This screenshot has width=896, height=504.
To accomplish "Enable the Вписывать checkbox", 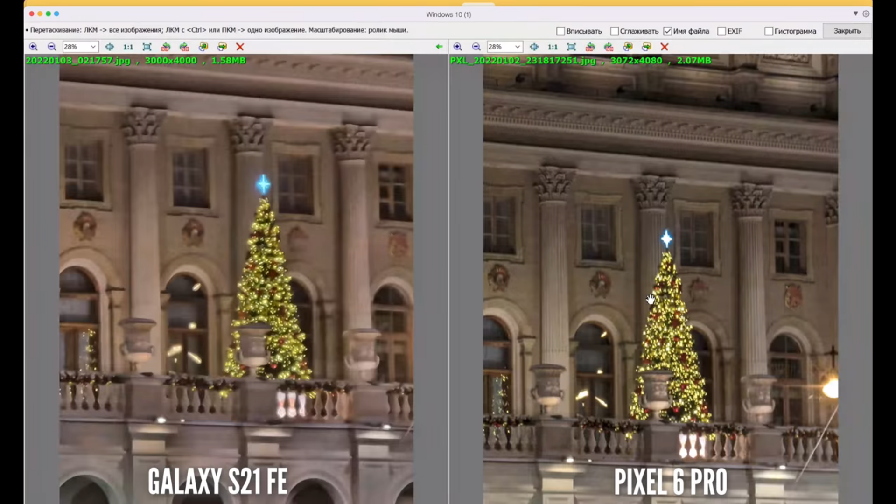I will 560,31.
